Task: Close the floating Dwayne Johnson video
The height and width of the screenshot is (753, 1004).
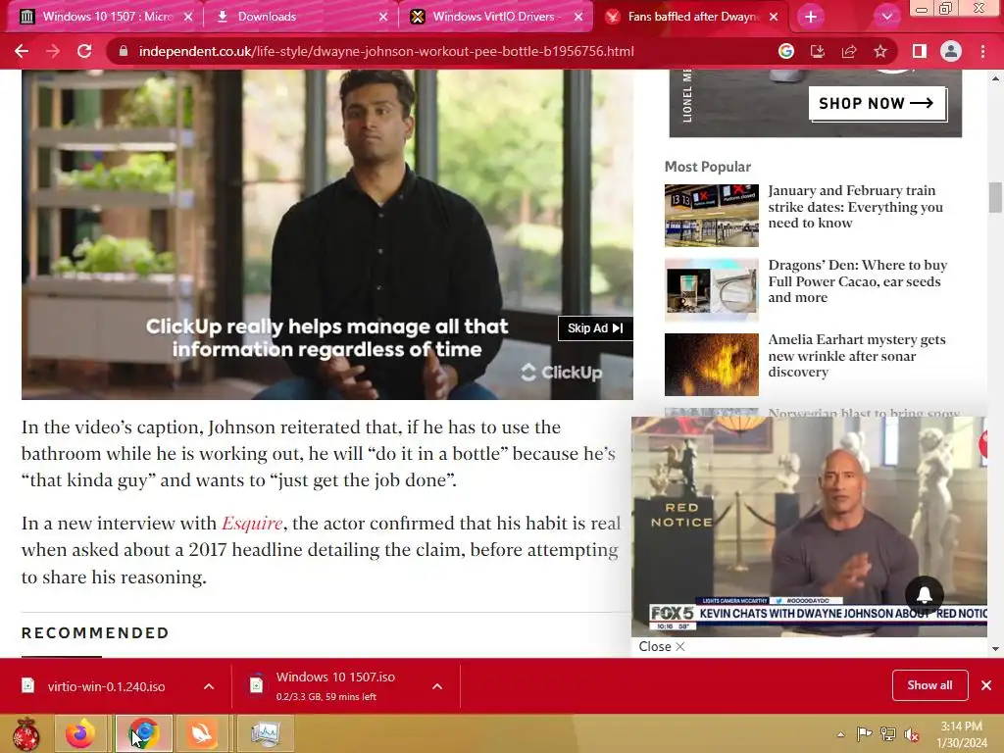Action: coord(662,647)
